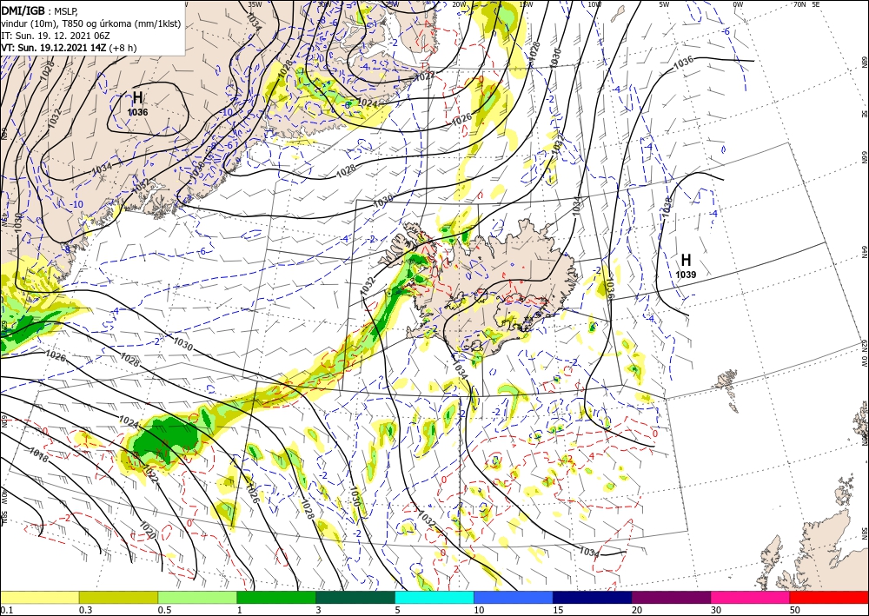Click the pink 30 mm legend swatch

click(x=751, y=597)
